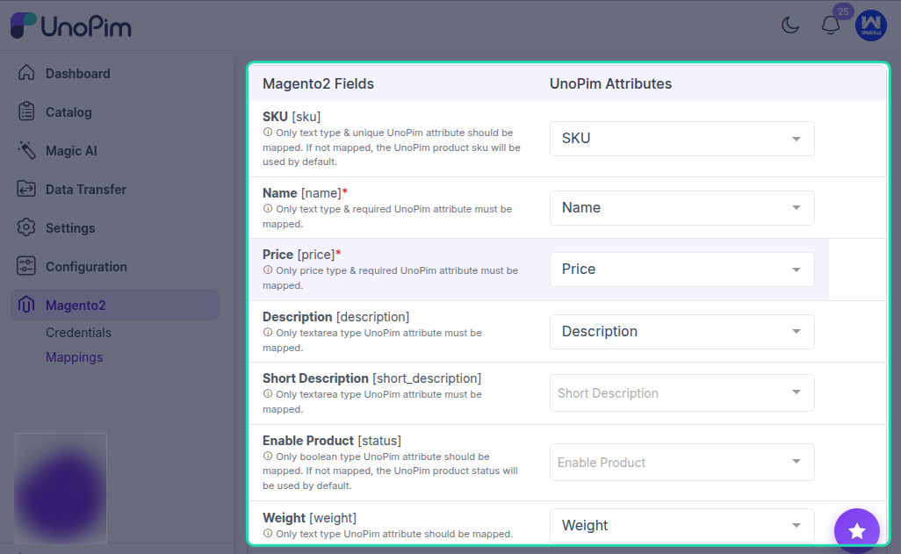901x554 pixels.
Task: Open the Webkul user avatar menu
Action: point(870,25)
